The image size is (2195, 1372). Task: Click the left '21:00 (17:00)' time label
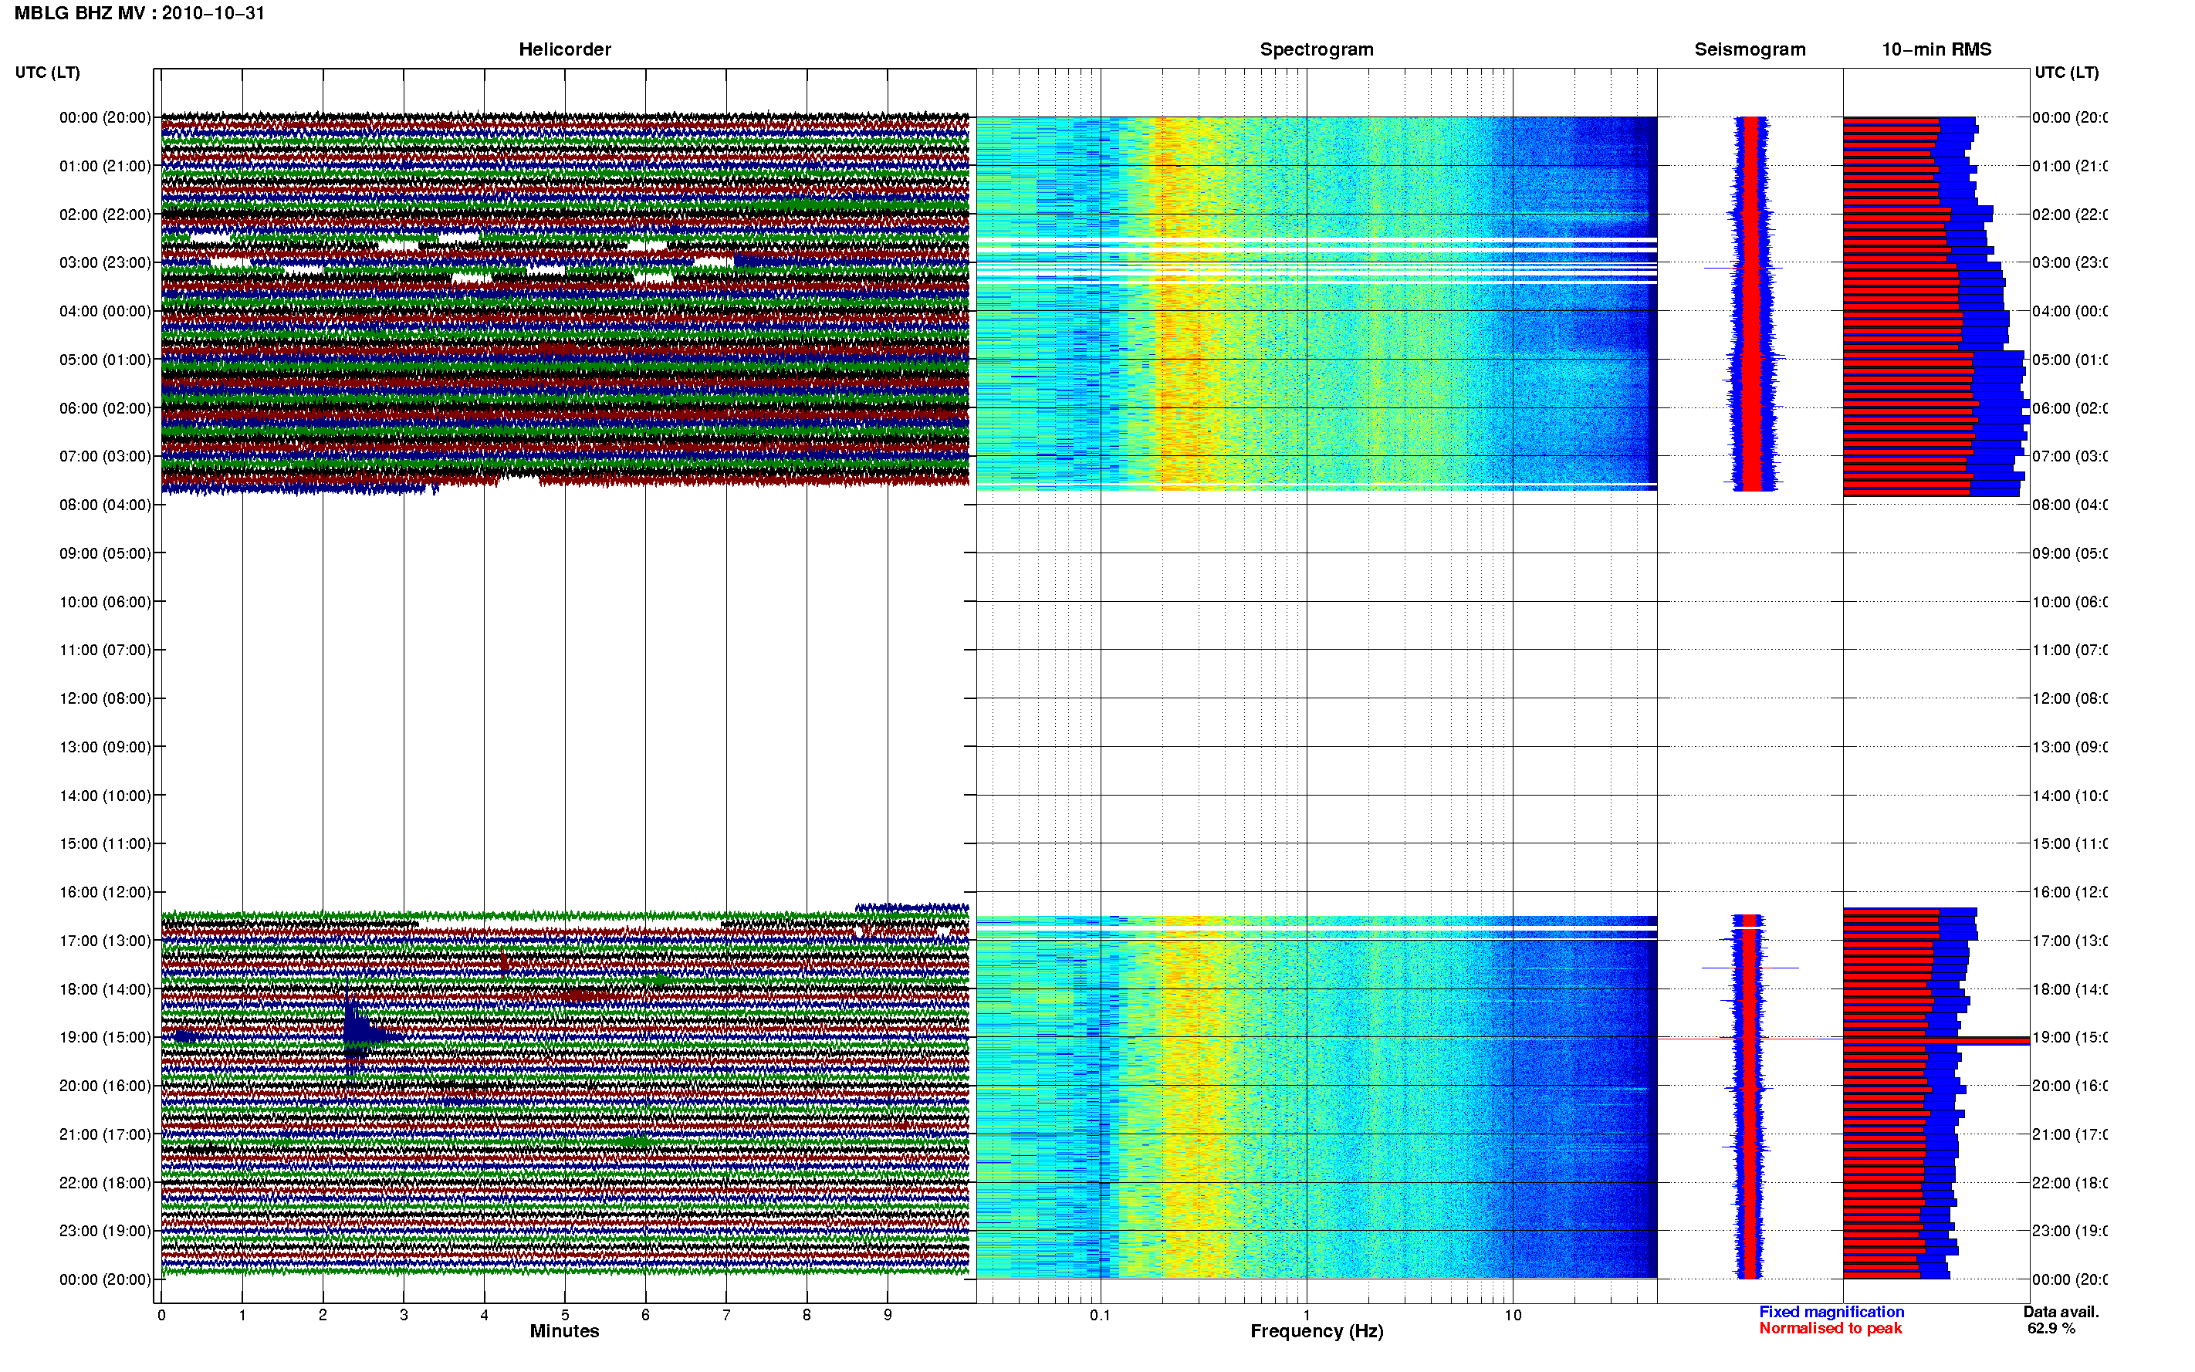pyautogui.click(x=105, y=1134)
